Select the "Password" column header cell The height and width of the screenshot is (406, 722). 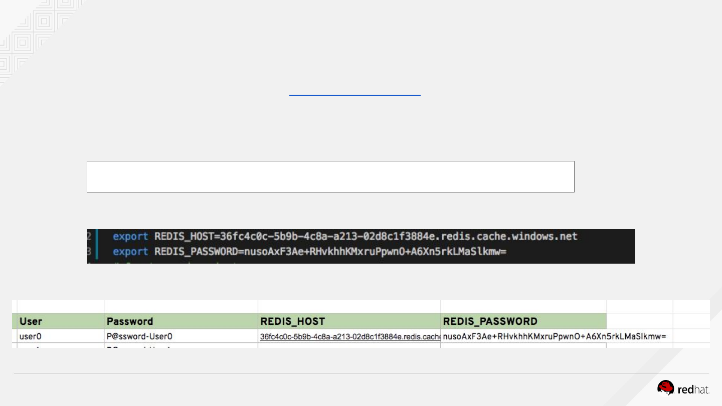181,321
